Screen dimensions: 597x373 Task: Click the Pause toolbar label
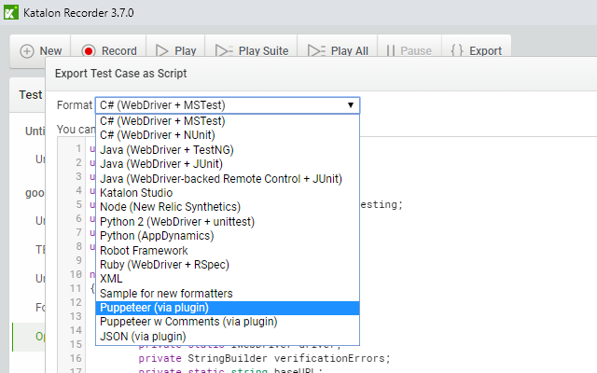click(416, 51)
